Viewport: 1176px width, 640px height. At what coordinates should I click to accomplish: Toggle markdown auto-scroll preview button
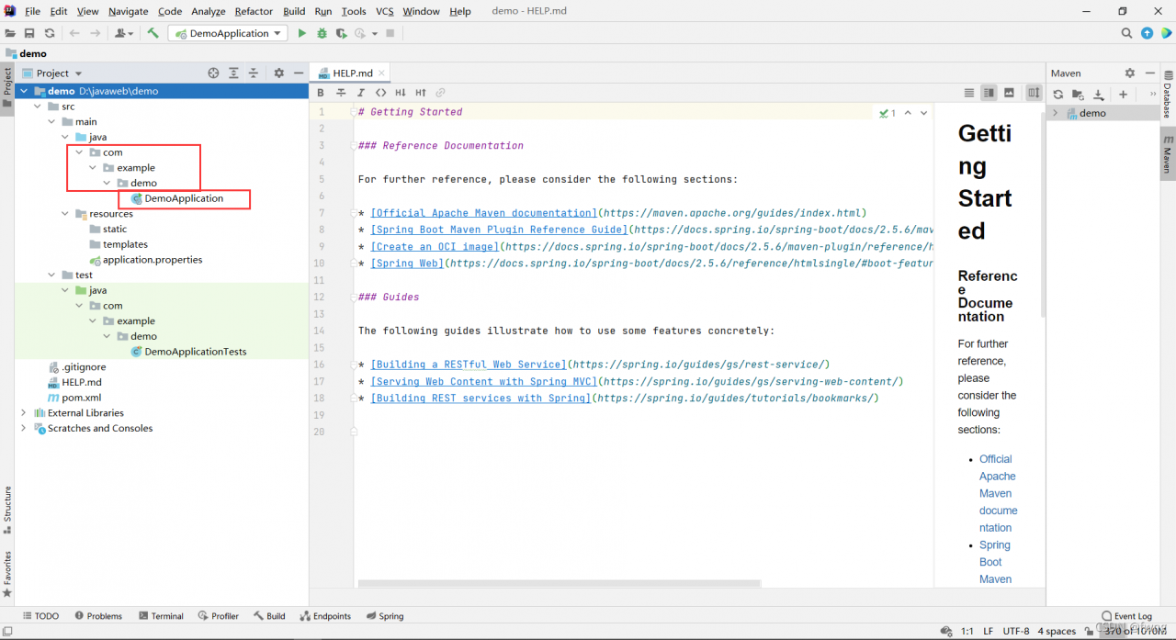coord(1034,93)
